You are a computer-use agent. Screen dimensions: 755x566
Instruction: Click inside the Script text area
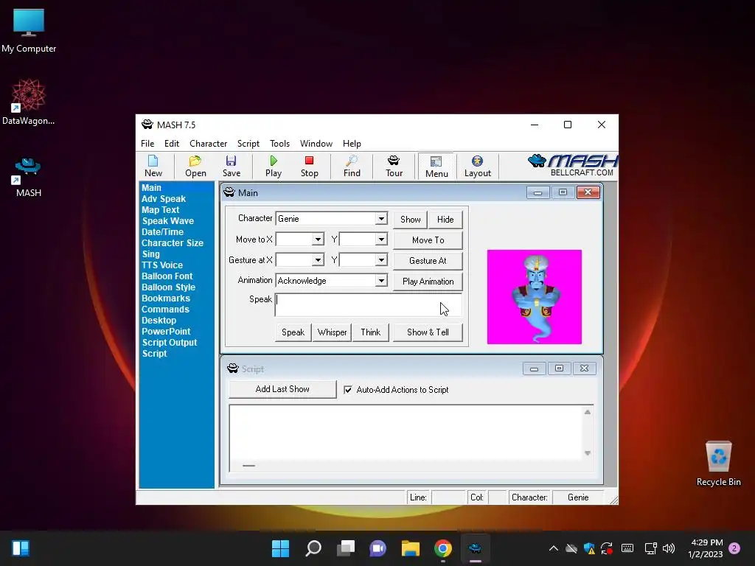click(x=406, y=432)
